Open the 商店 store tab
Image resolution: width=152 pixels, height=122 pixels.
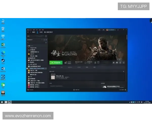click(34, 32)
